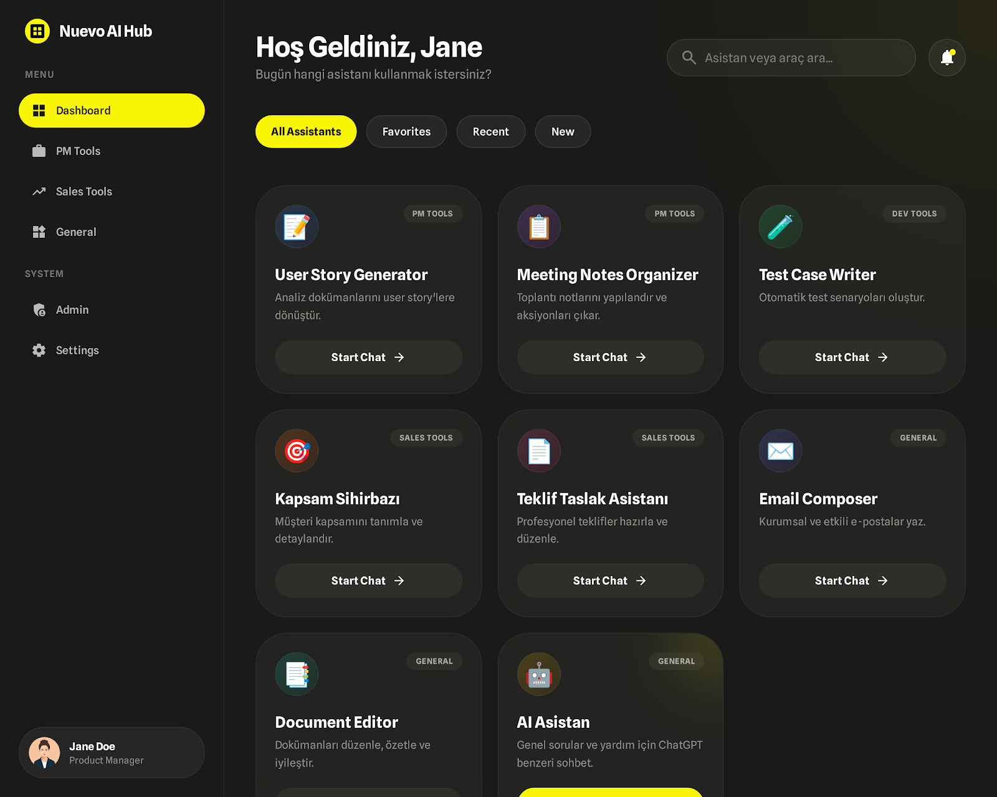Screen dimensions: 997x797
Task: Show the New assistants tab
Action: [x=563, y=132]
